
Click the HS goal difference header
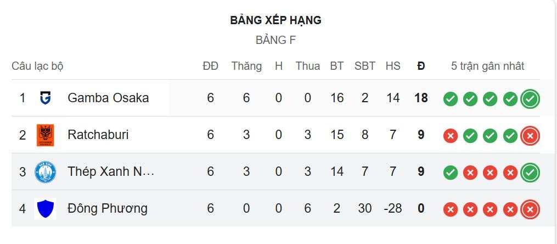click(x=393, y=66)
